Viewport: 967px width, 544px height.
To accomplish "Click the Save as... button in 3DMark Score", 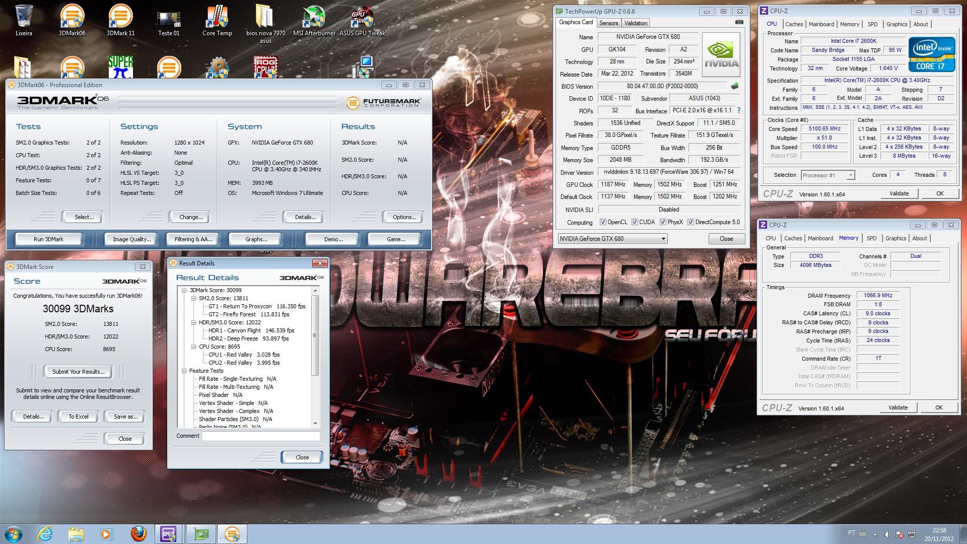I will 125,417.
